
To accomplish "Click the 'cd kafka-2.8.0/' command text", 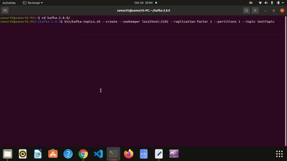I will click(56, 18).
